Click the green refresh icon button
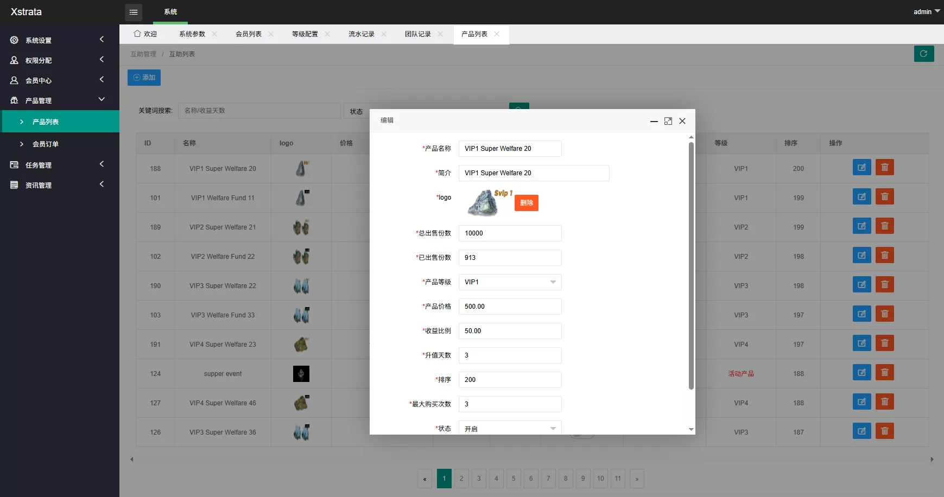This screenshot has width=944, height=497. [x=923, y=54]
